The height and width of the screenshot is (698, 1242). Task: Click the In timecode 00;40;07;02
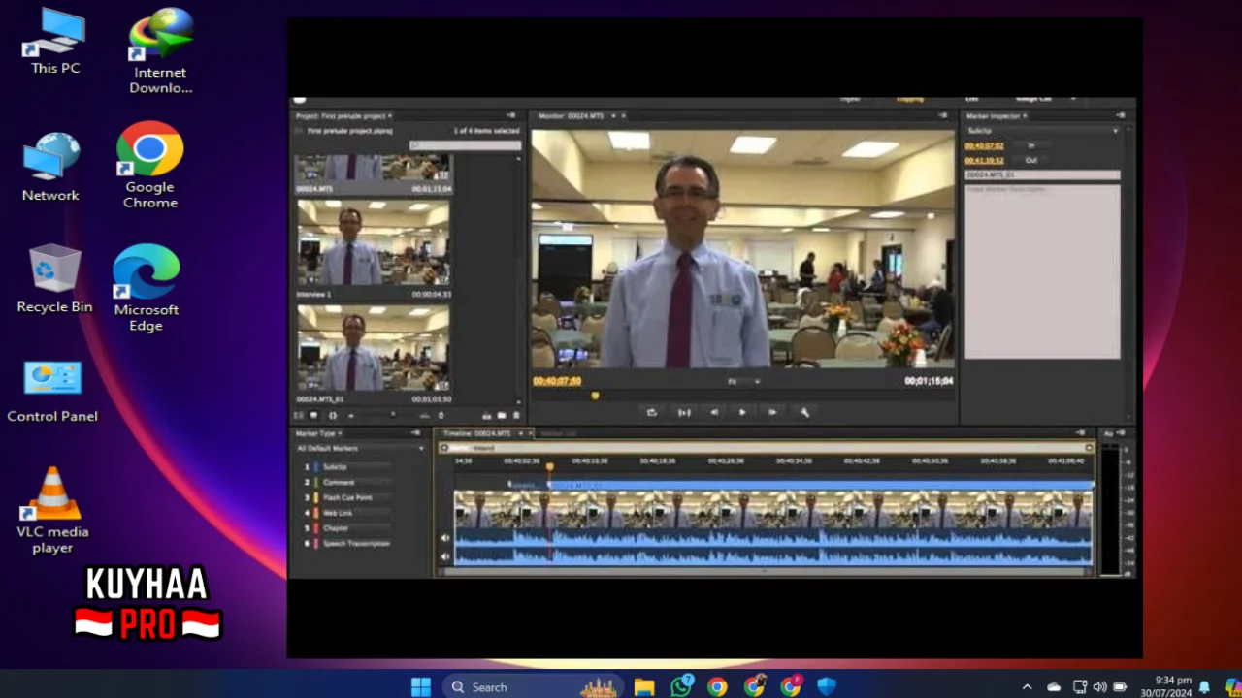click(x=984, y=145)
